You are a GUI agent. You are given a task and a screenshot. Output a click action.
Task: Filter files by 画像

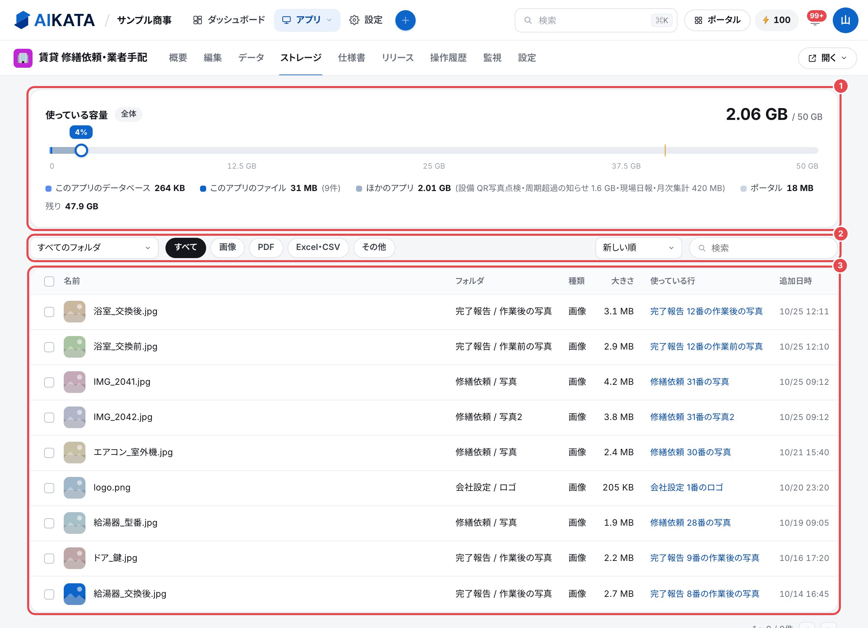pyautogui.click(x=227, y=247)
